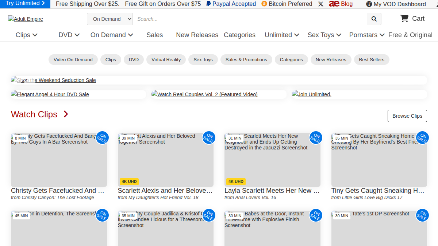The width and height of the screenshot is (438, 246).
Task: Expand the DVD navigation menu
Action: [69, 35]
